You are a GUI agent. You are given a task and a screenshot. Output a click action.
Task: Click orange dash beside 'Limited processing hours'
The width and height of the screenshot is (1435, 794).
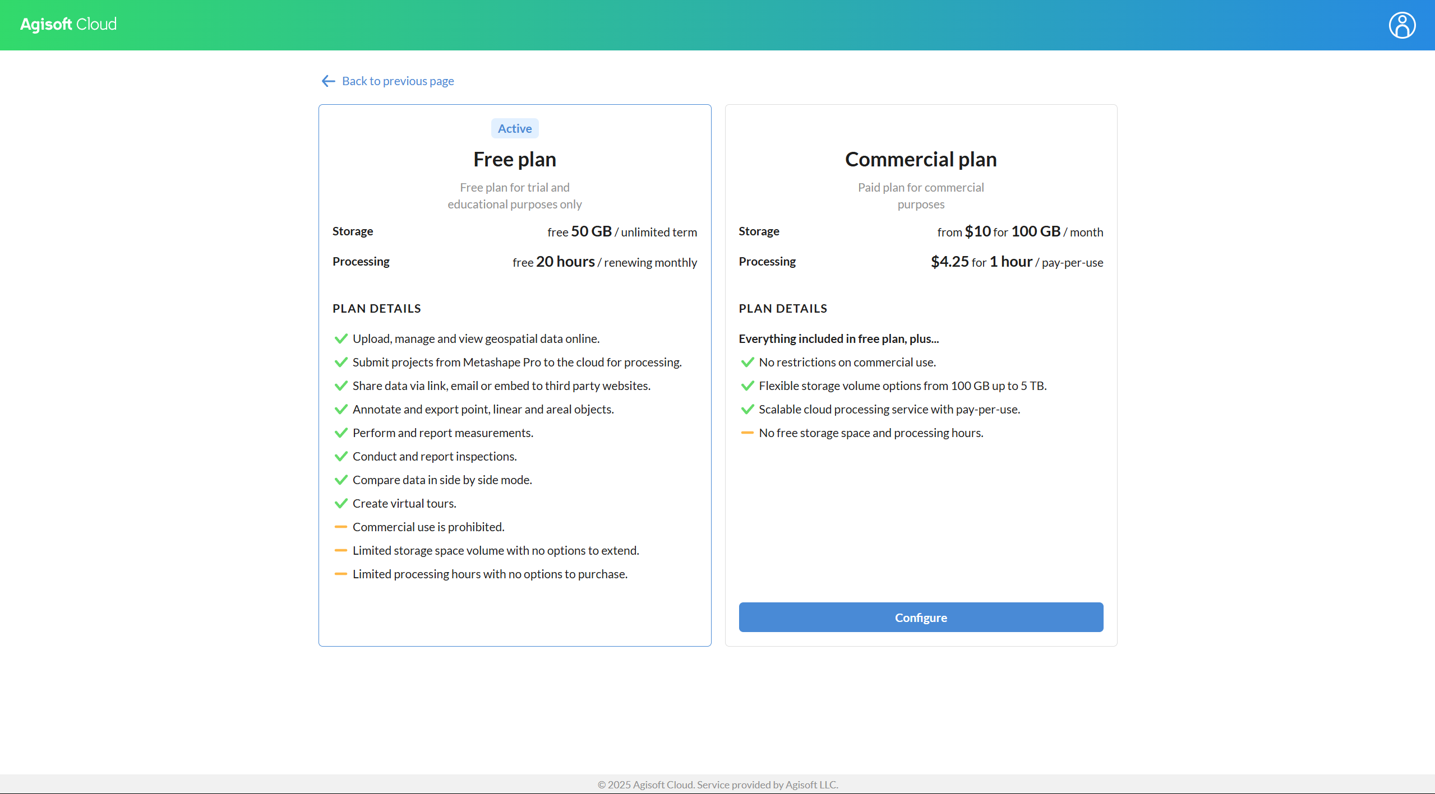click(341, 574)
